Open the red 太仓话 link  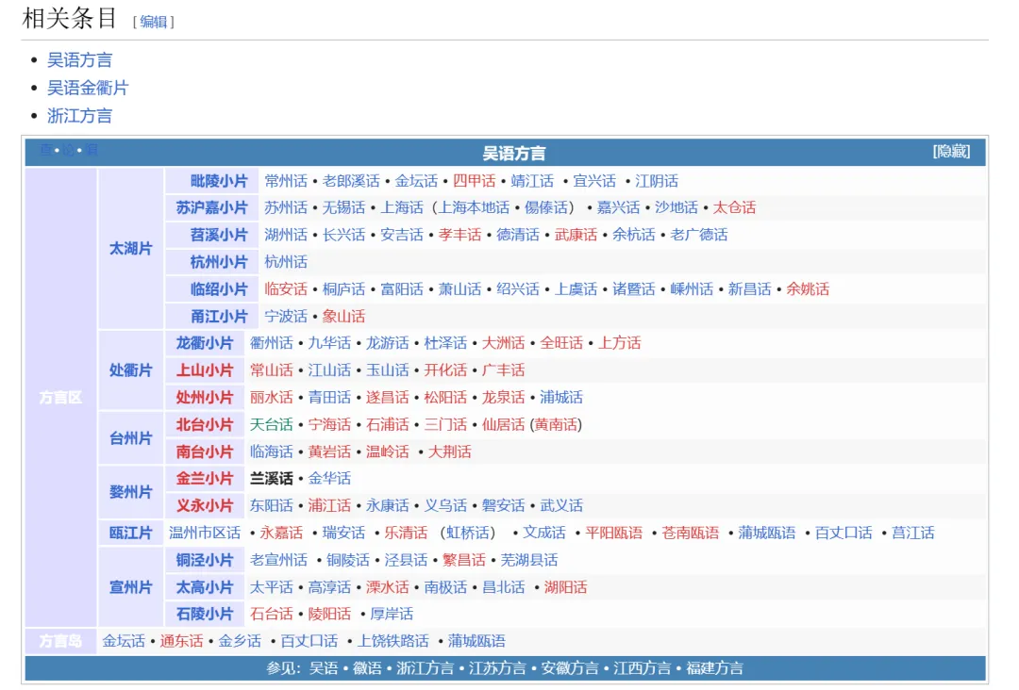[x=734, y=207]
